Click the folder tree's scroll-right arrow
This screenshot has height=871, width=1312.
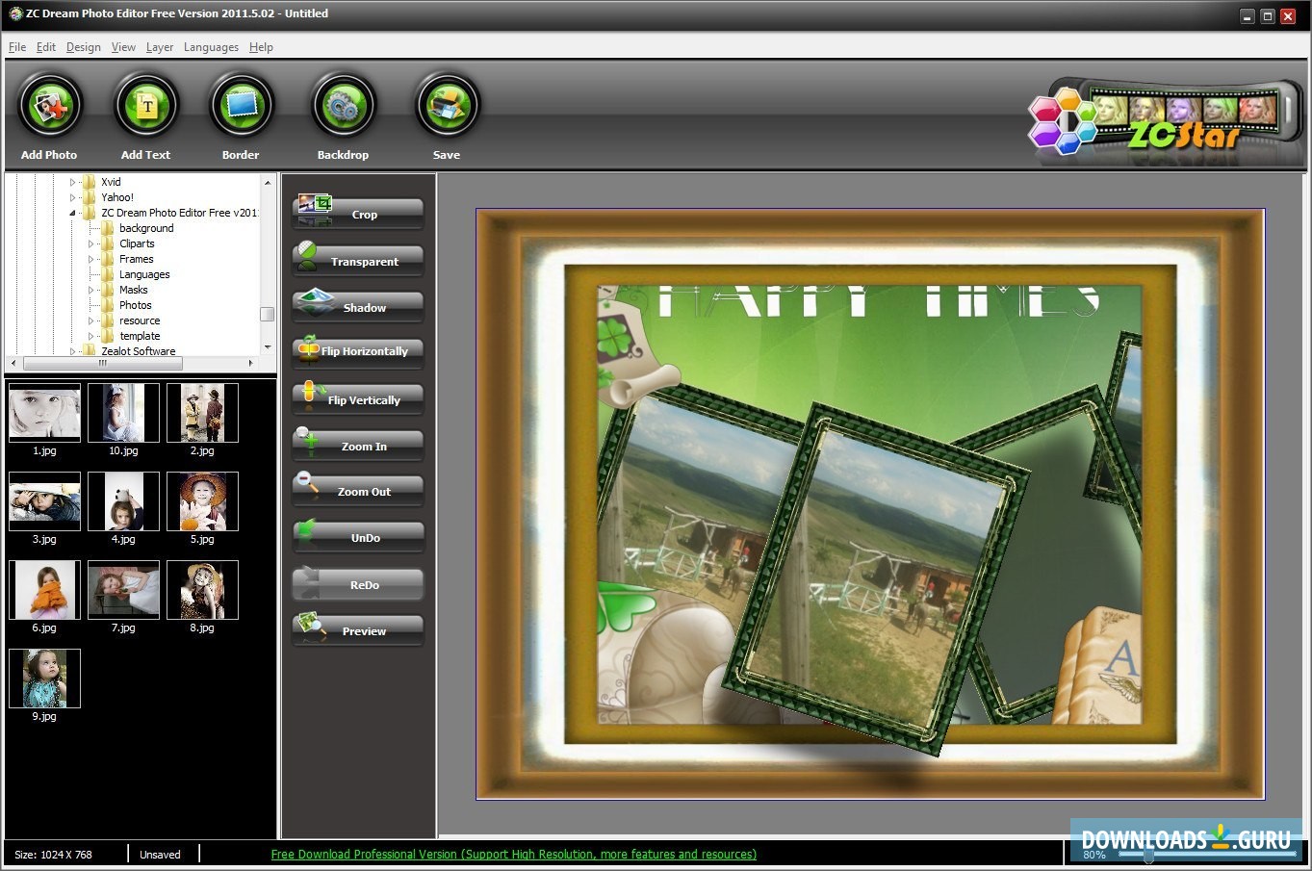tap(251, 364)
